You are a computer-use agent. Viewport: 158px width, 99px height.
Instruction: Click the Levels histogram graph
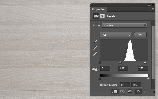tap(124, 50)
